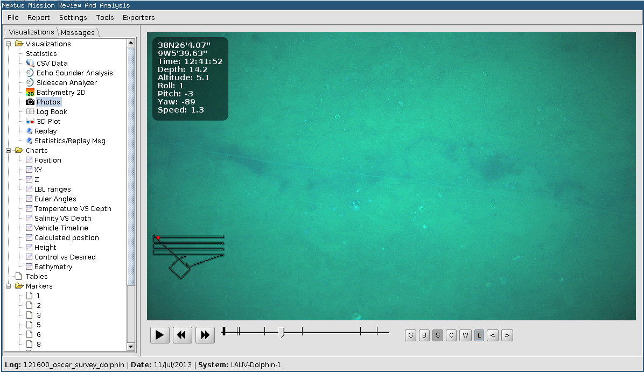Click the 3D Plot glasses icon
The height and width of the screenshot is (372, 644).
[30, 122]
